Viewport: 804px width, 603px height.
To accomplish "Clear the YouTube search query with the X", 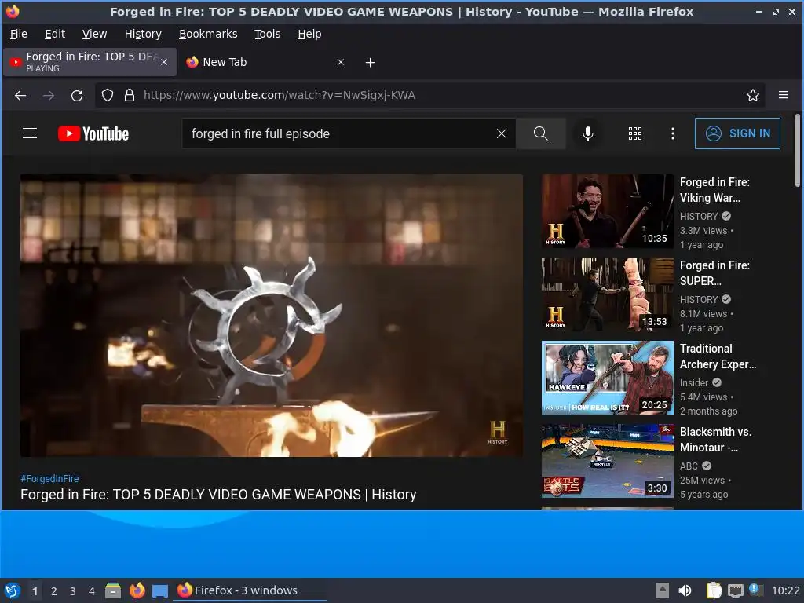I will (502, 133).
